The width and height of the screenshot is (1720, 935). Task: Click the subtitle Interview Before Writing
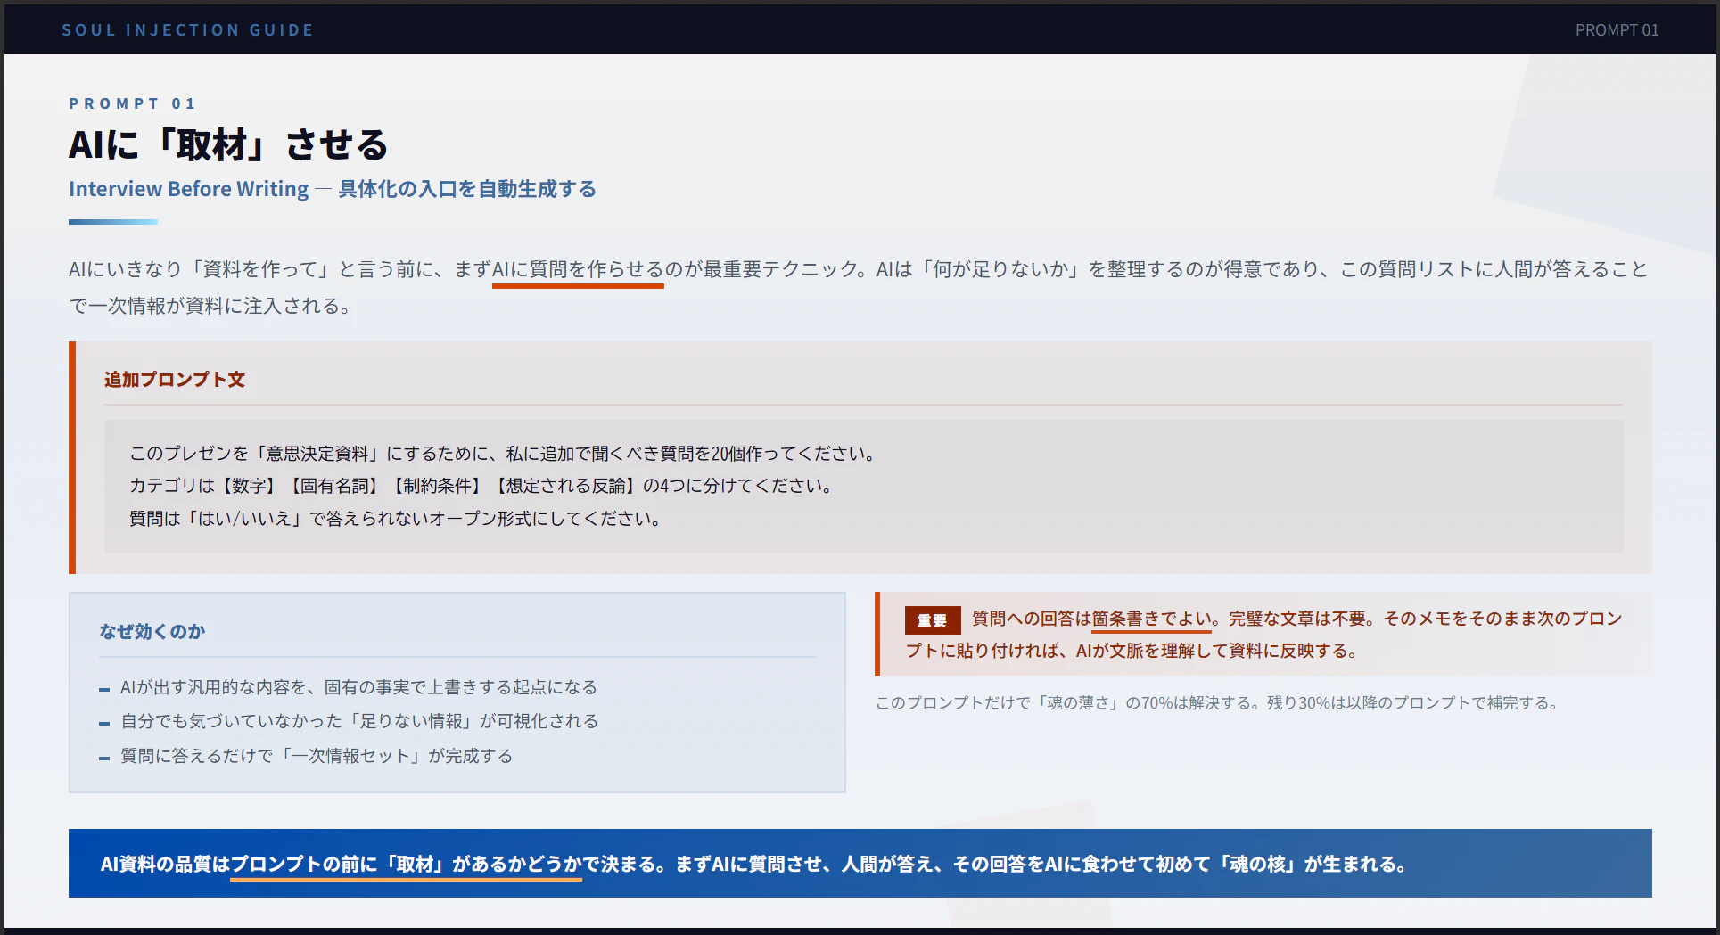tap(189, 189)
